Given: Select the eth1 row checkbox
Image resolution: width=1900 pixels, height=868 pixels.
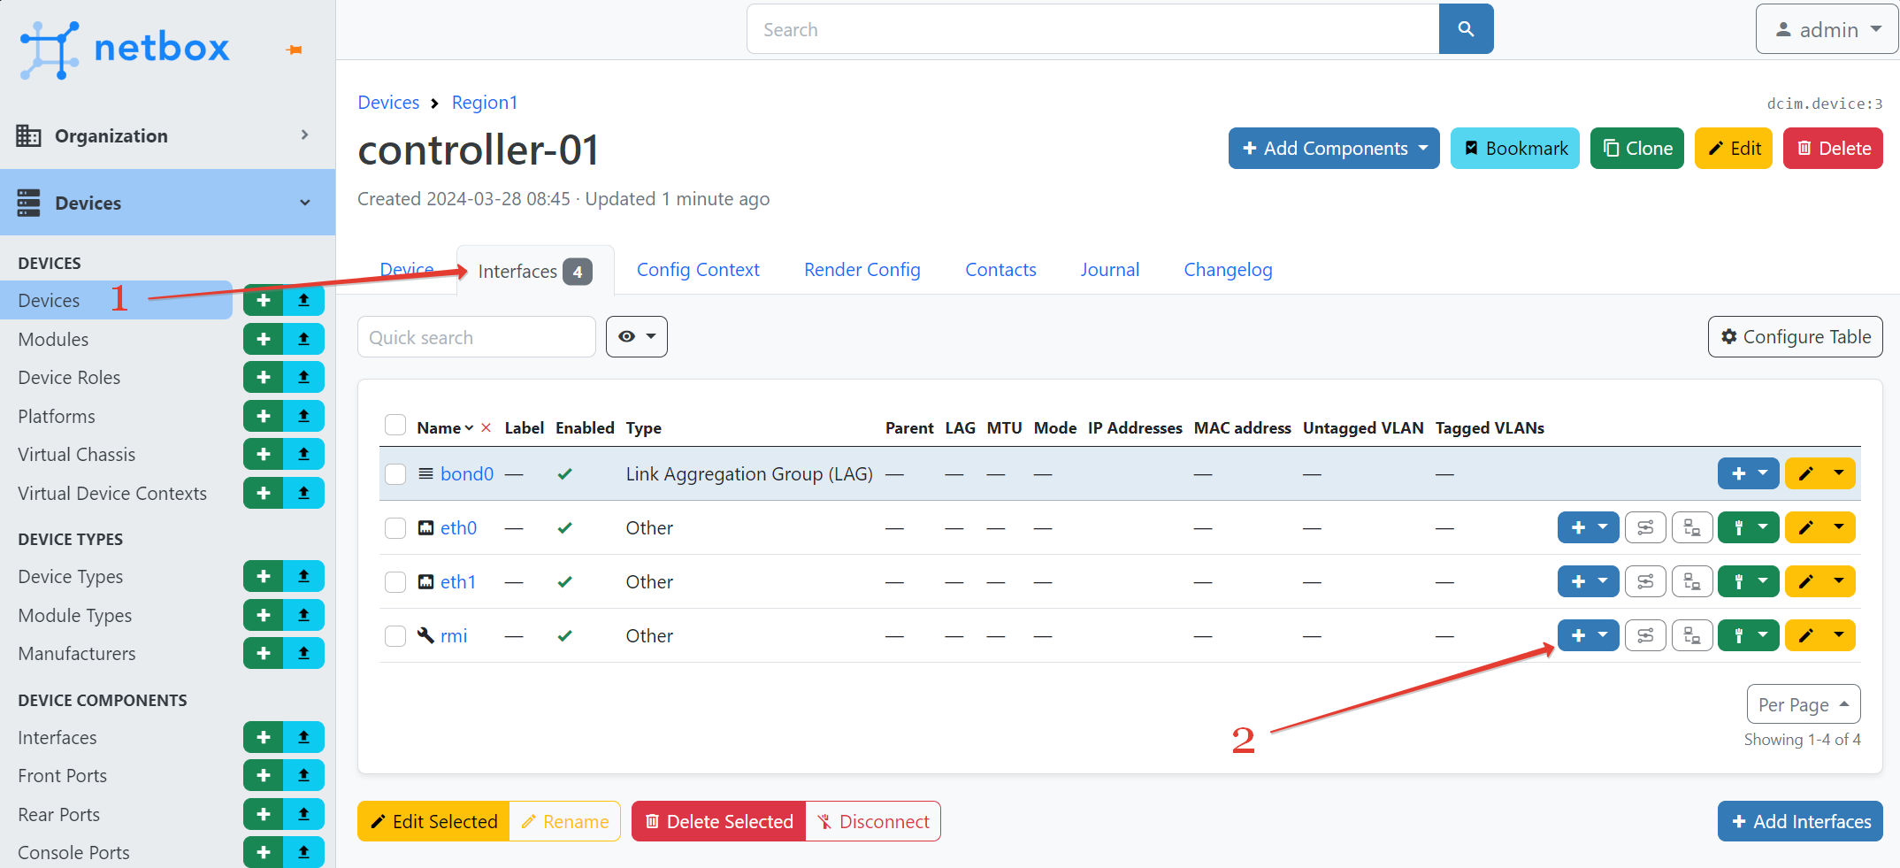Looking at the screenshot, I should [395, 582].
